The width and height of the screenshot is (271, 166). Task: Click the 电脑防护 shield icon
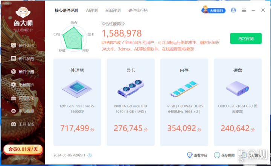[13, 85]
